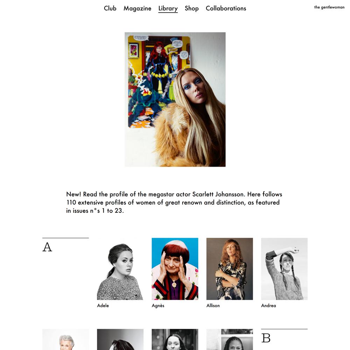Image resolution: width=350 pixels, height=350 pixels.
Task: Open the portrait left of the B heading
Action: [x=230, y=339]
